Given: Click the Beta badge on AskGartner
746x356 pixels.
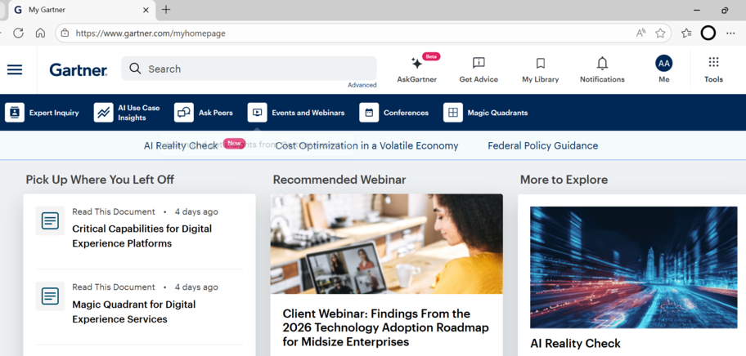Looking at the screenshot, I should pos(431,56).
